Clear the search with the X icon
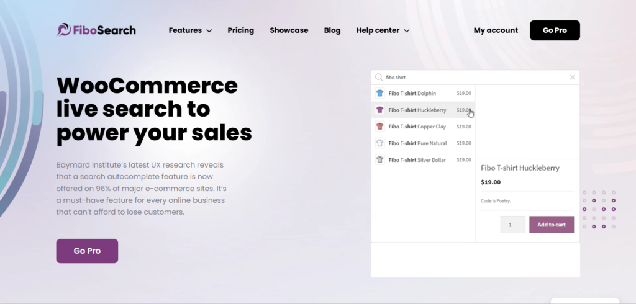The height and width of the screenshot is (304, 636). pyautogui.click(x=572, y=77)
